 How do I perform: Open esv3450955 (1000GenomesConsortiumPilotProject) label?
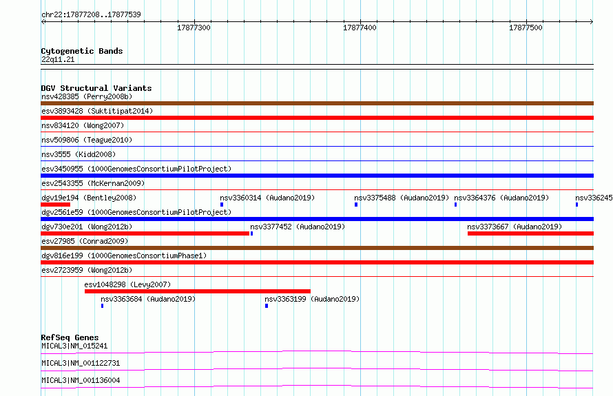pyautogui.click(x=136, y=169)
